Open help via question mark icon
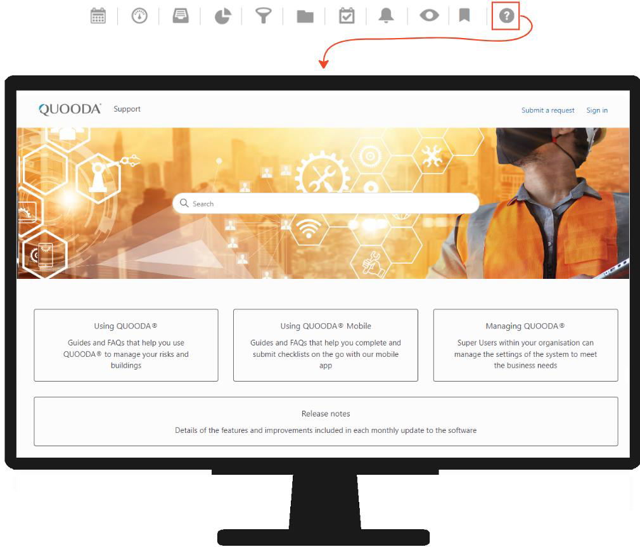The image size is (640, 547). pos(506,16)
